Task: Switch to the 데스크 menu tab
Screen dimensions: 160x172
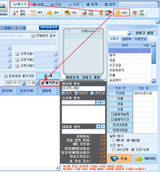Action: pyautogui.click(x=19, y=5)
